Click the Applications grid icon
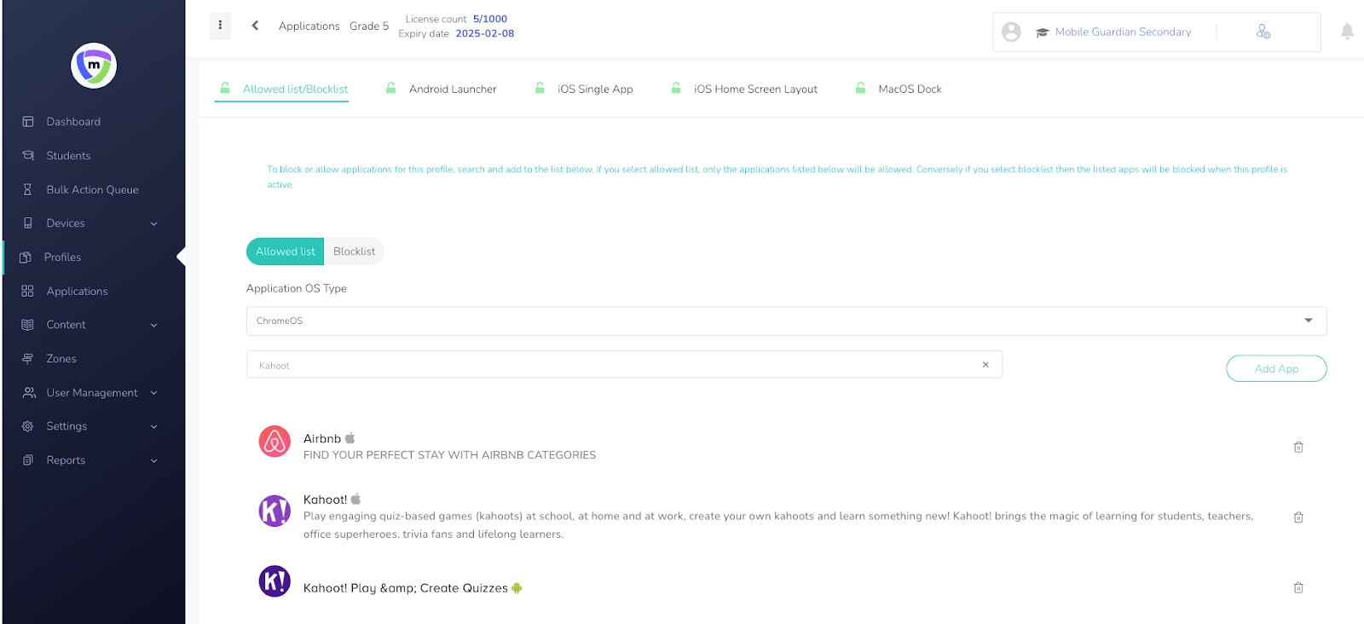Viewport: 1364px width, 624px height. pos(27,291)
